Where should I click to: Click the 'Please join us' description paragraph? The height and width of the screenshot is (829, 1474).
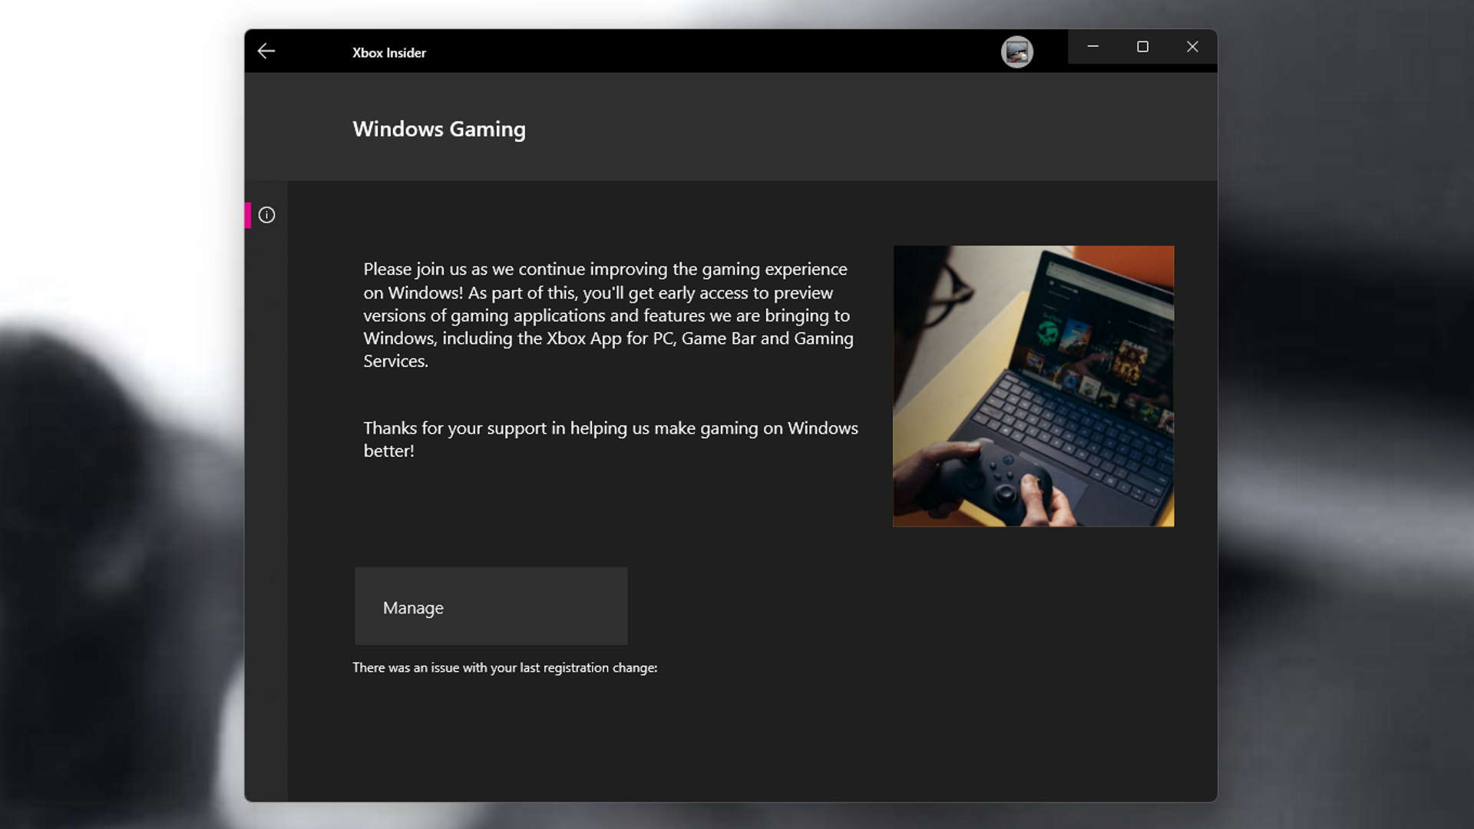[x=609, y=315]
